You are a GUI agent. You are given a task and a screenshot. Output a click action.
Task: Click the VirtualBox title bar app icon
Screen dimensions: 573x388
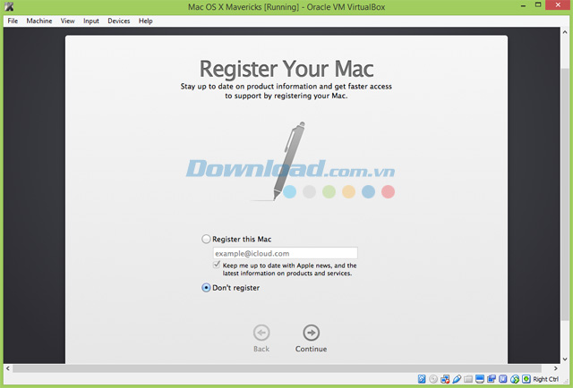[x=9, y=6]
